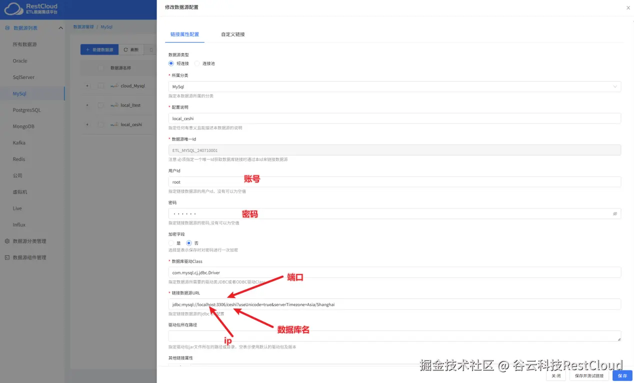Click the 数据源唯一Id field
This screenshot has height=383, width=634.
pyautogui.click(x=394, y=150)
